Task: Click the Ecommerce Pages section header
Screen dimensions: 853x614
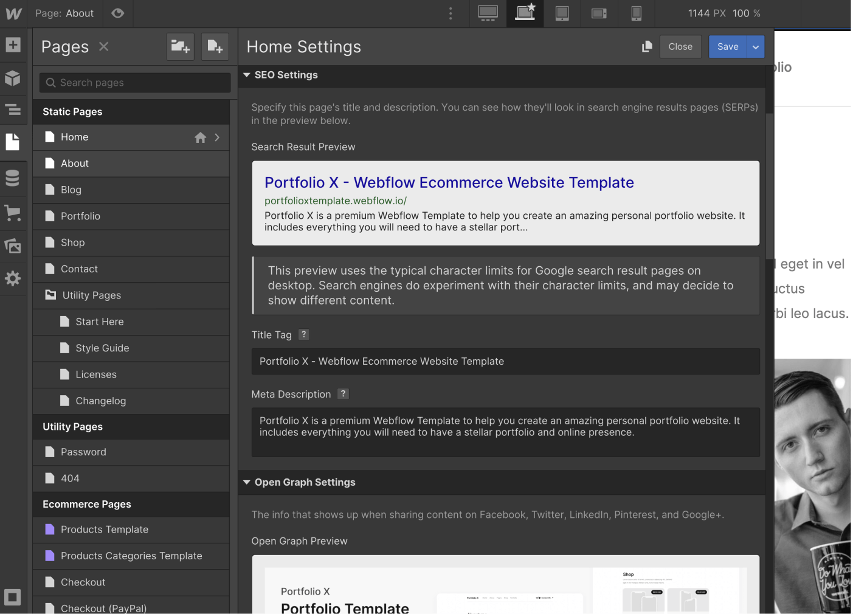Action: click(131, 505)
